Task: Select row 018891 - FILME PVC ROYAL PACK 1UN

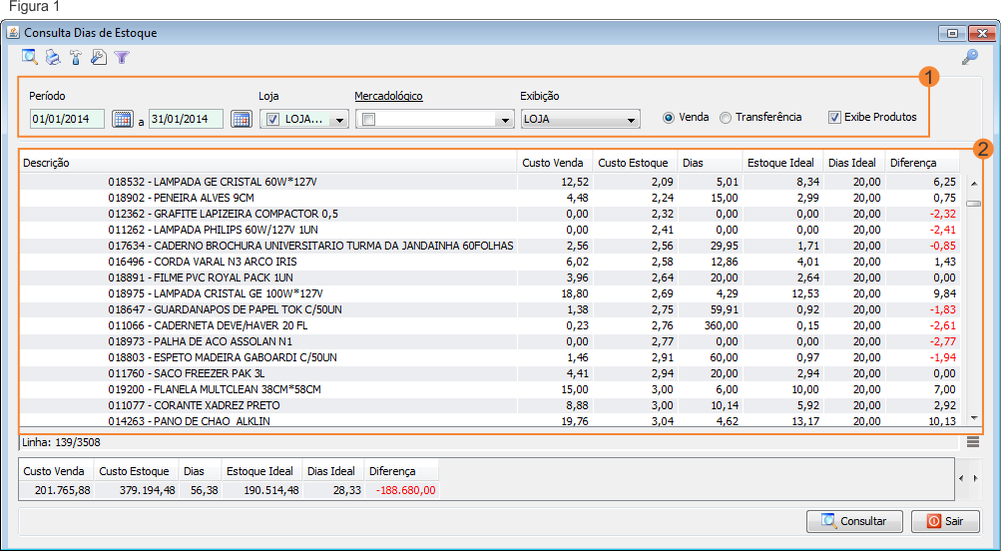Action: 490,277
